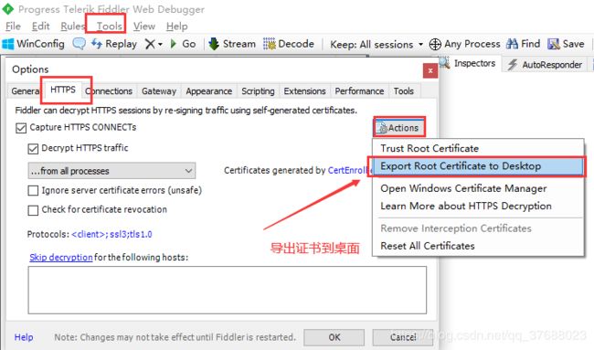594x350 pixels.
Task: Open the '...from all processes' dropdown
Action: click(111, 171)
